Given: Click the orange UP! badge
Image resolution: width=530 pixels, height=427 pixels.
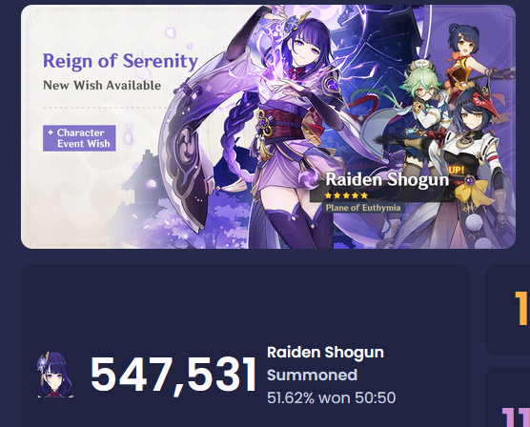Looking at the screenshot, I should point(456,170).
